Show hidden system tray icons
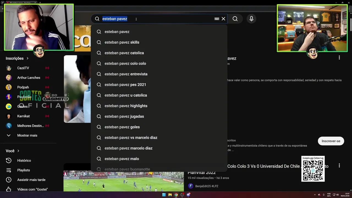The image size is (352, 198). (315, 195)
